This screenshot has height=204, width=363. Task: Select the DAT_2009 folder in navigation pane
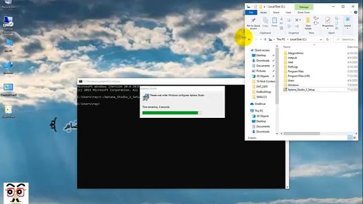coord(262,87)
